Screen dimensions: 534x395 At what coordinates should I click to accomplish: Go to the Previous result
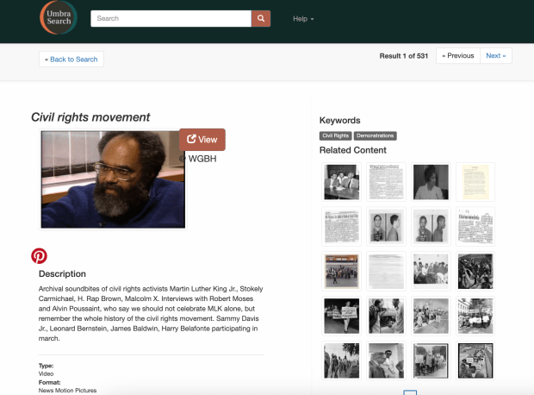[457, 55]
